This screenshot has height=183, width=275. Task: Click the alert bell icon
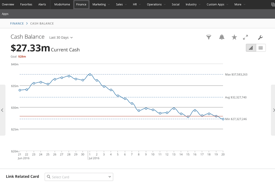222,37
